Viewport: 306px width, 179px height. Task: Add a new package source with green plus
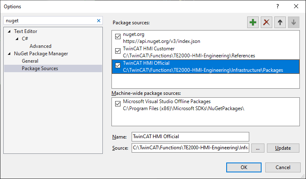pyautogui.click(x=253, y=22)
